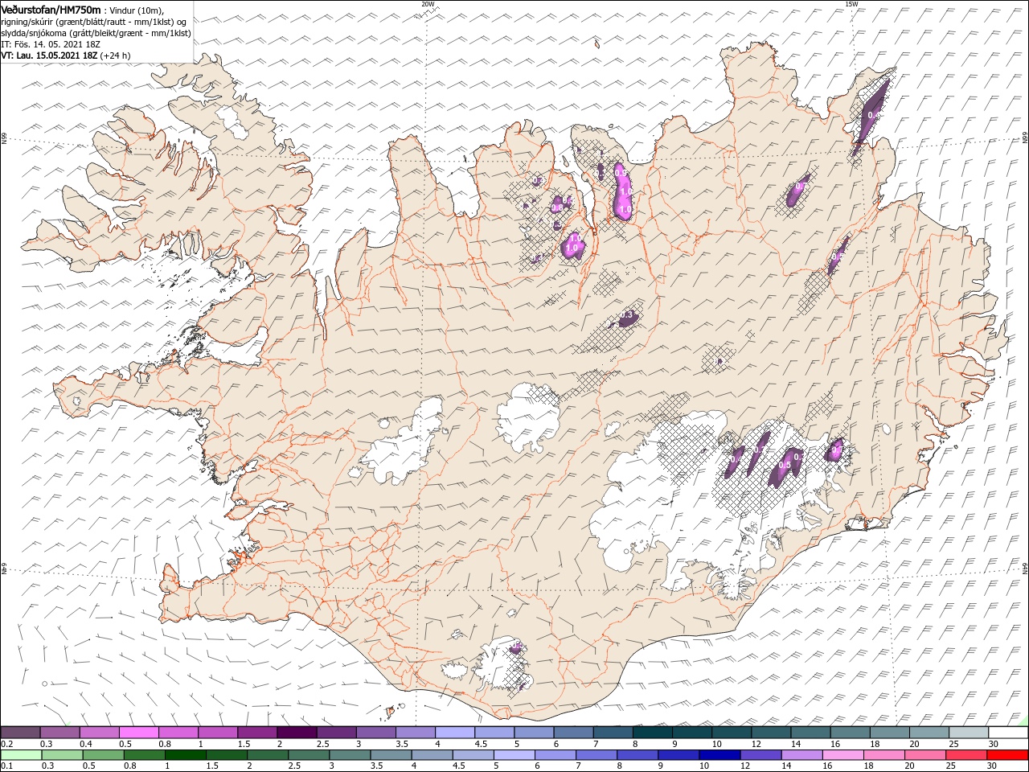Click the 'IT: Fös. 14. 05. 2021 18Z' line
Screen dimensions: 1029x772
(51, 44)
